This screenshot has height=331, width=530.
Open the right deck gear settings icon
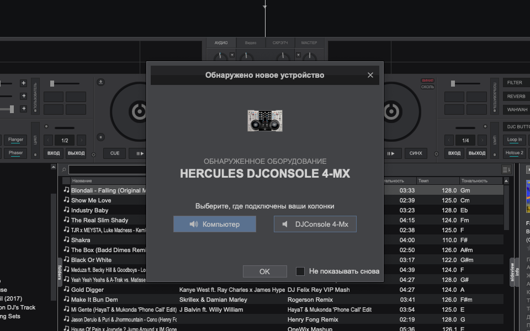coord(436,154)
